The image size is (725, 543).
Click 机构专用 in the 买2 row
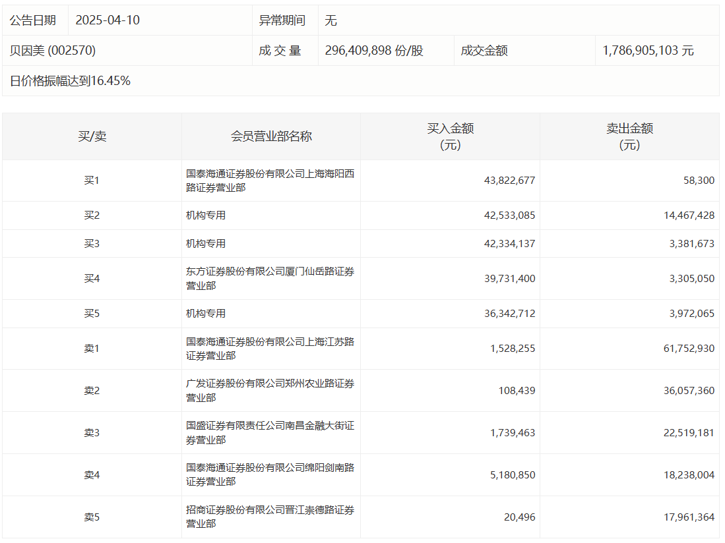pos(206,215)
